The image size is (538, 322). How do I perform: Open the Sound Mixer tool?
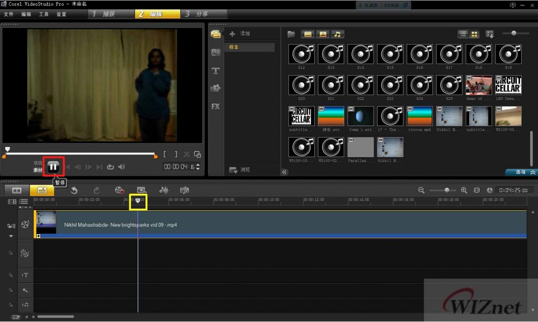164,190
